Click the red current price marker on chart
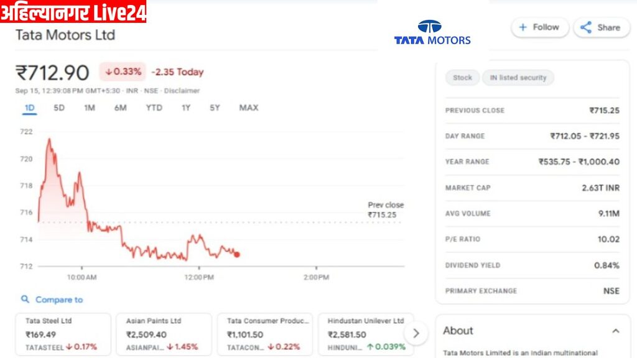Image resolution: width=637 pixels, height=358 pixels. [237, 254]
